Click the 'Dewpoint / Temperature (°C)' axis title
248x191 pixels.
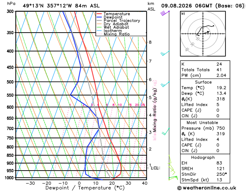click(85, 188)
